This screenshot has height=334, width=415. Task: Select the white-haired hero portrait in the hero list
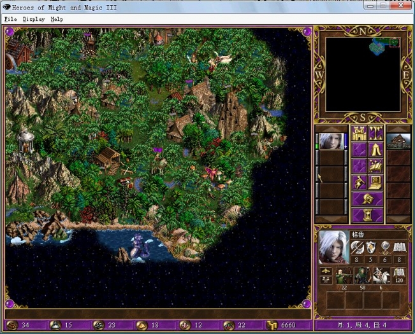click(332, 141)
